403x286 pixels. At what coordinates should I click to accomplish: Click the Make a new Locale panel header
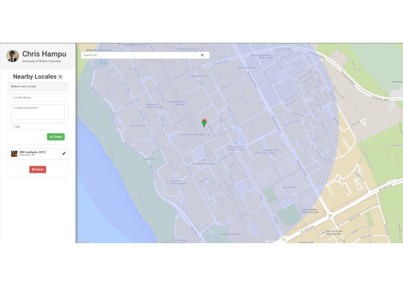[38, 86]
